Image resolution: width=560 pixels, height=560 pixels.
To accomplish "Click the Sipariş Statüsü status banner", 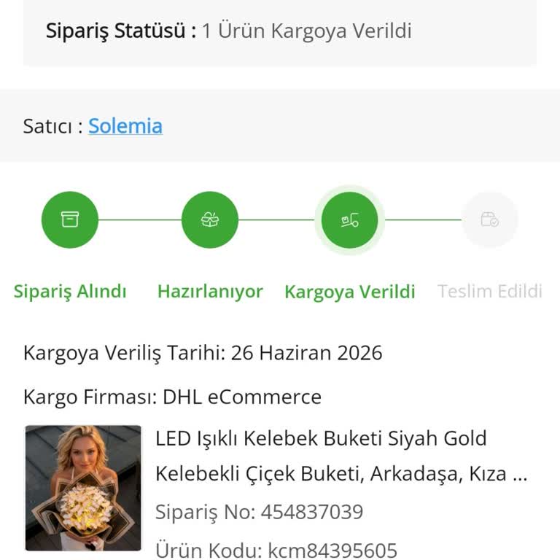I will coord(280,31).
